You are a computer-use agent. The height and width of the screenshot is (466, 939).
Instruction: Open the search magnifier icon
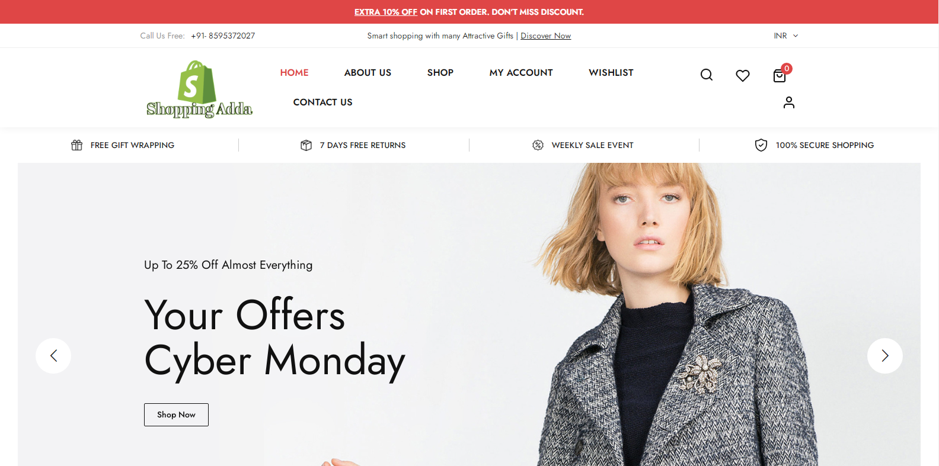pos(706,75)
